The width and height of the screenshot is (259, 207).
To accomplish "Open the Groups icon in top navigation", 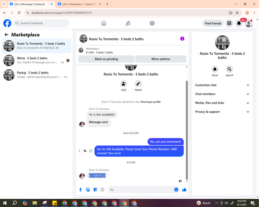I will coord(152,23).
